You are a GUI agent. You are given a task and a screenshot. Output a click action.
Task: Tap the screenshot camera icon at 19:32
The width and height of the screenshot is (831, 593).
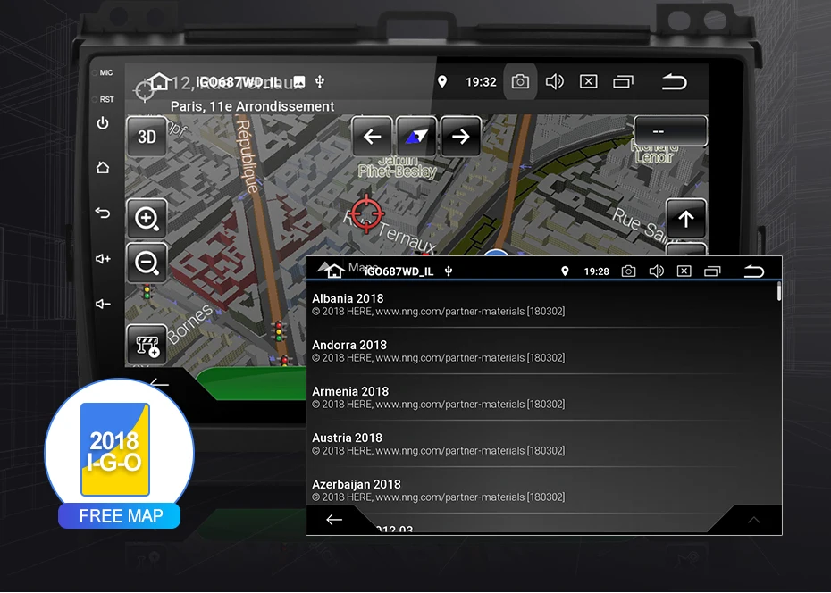tap(520, 81)
